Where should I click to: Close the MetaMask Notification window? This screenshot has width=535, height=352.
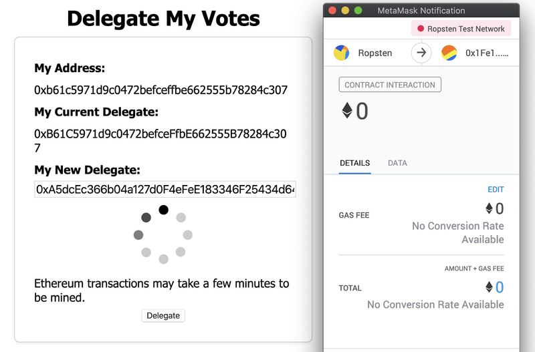(x=332, y=10)
